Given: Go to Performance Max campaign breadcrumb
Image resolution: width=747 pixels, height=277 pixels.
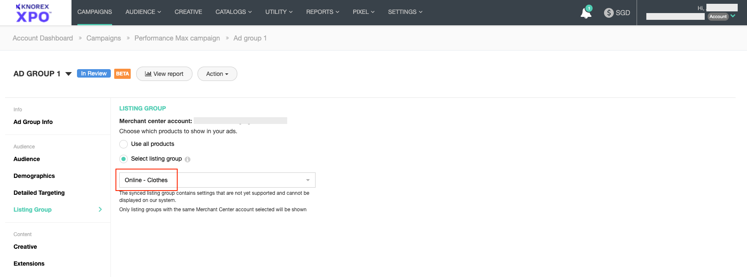Looking at the screenshot, I should pyautogui.click(x=177, y=38).
